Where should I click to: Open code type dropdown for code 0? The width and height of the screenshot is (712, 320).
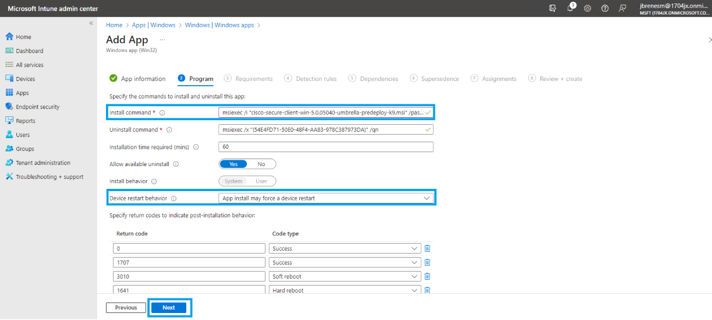[x=345, y=248]
